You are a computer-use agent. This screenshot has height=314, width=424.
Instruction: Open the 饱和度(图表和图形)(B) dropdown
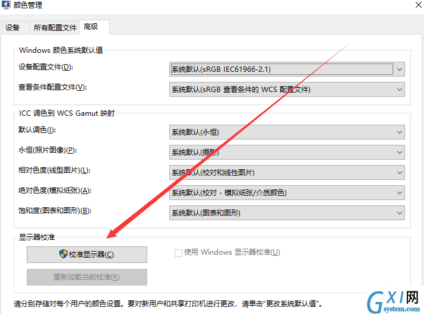pyautogui.click(x=287, y=213)
